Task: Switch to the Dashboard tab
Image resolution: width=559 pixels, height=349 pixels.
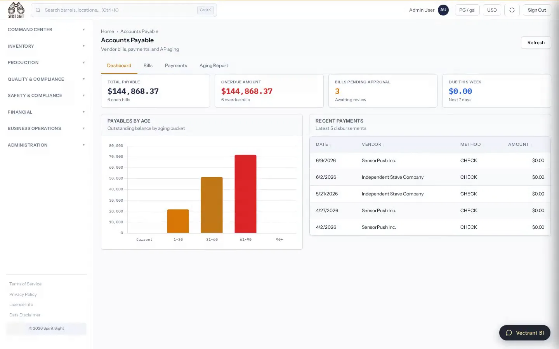Action: point(119,66)
